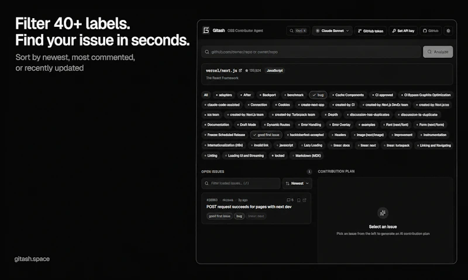
Task: Select the Connection label chip
Action: pyautogui.click(x=257, y=105)
